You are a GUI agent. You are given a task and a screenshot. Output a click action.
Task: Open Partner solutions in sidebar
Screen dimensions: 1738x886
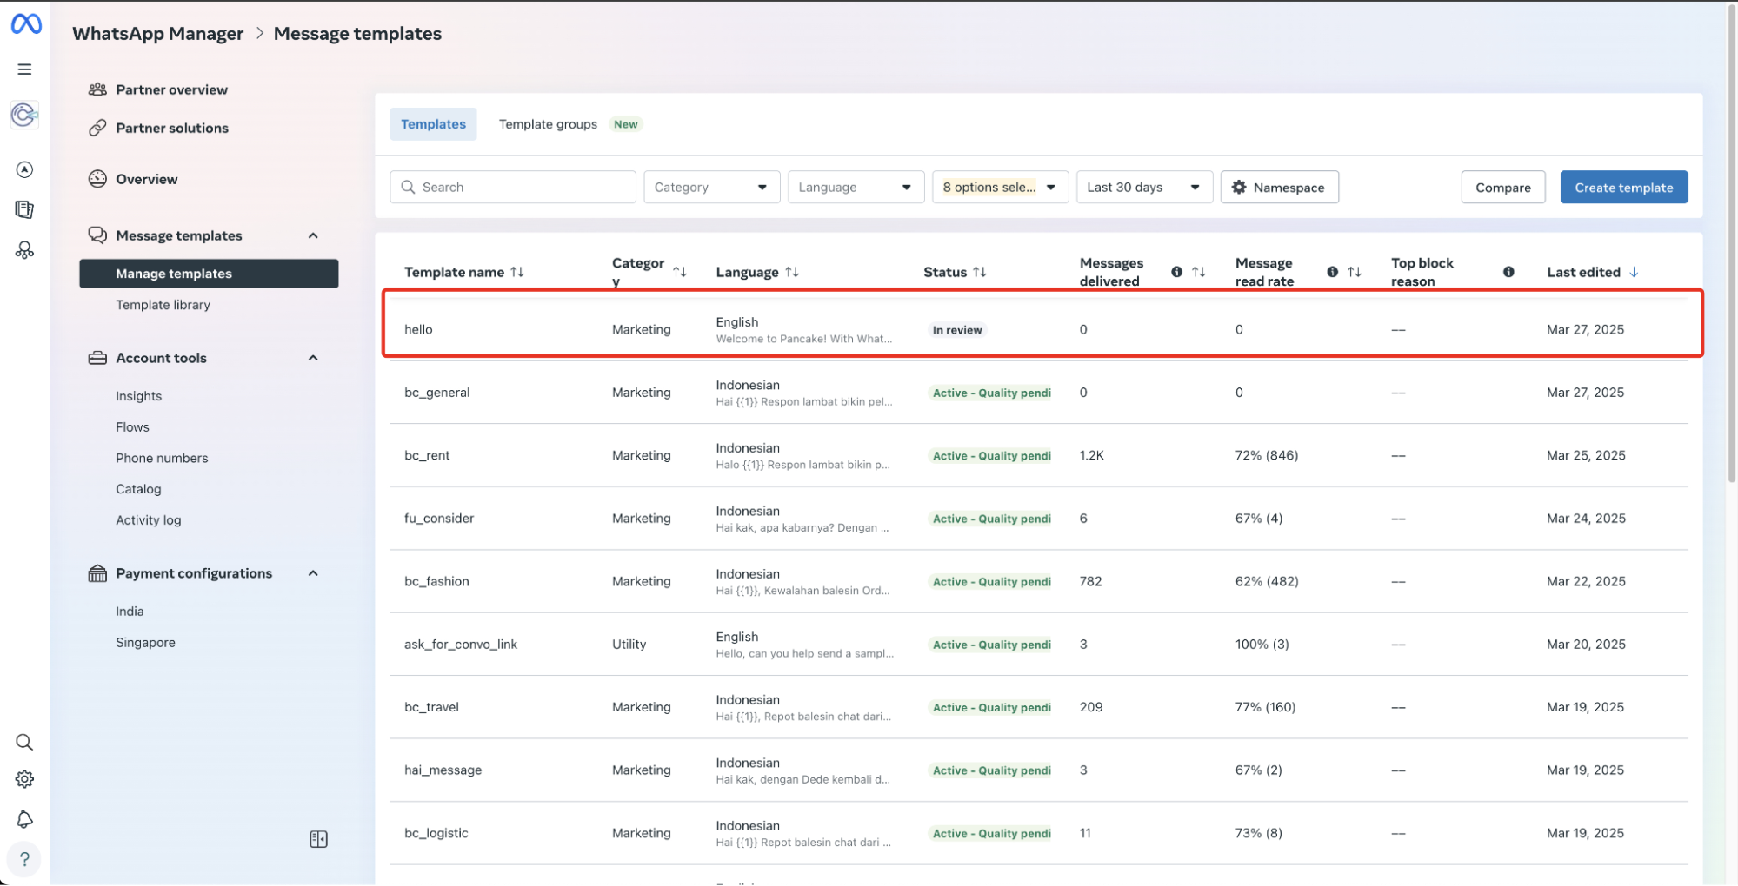[172, 128]
